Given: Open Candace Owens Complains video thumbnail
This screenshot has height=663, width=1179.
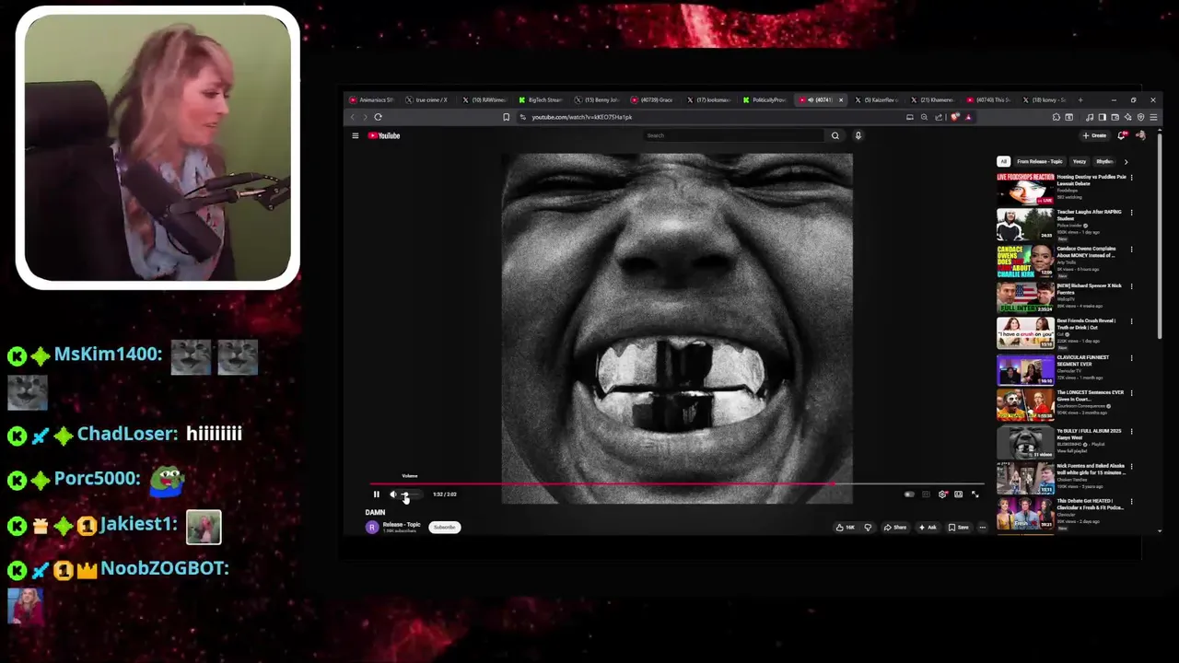Looking at the screenshot, I should click(1025, 261).
